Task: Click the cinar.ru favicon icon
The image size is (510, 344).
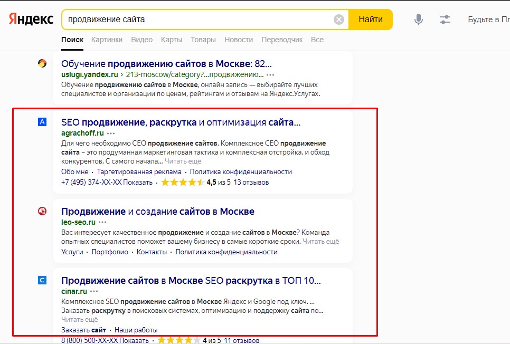Action: tap(42, 280)
